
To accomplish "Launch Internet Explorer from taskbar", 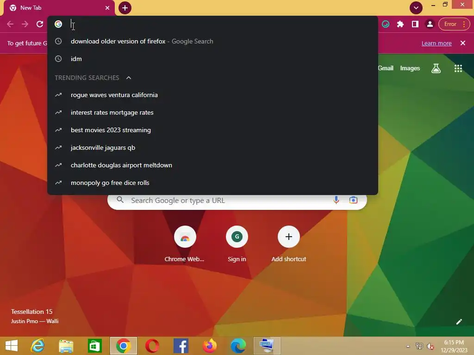I will tap(37, 346).
